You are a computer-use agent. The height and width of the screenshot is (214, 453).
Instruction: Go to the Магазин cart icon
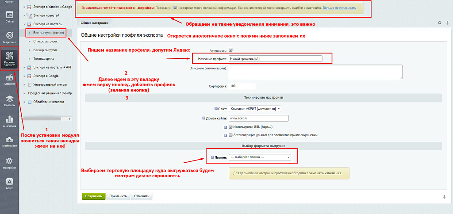point(9,79)
